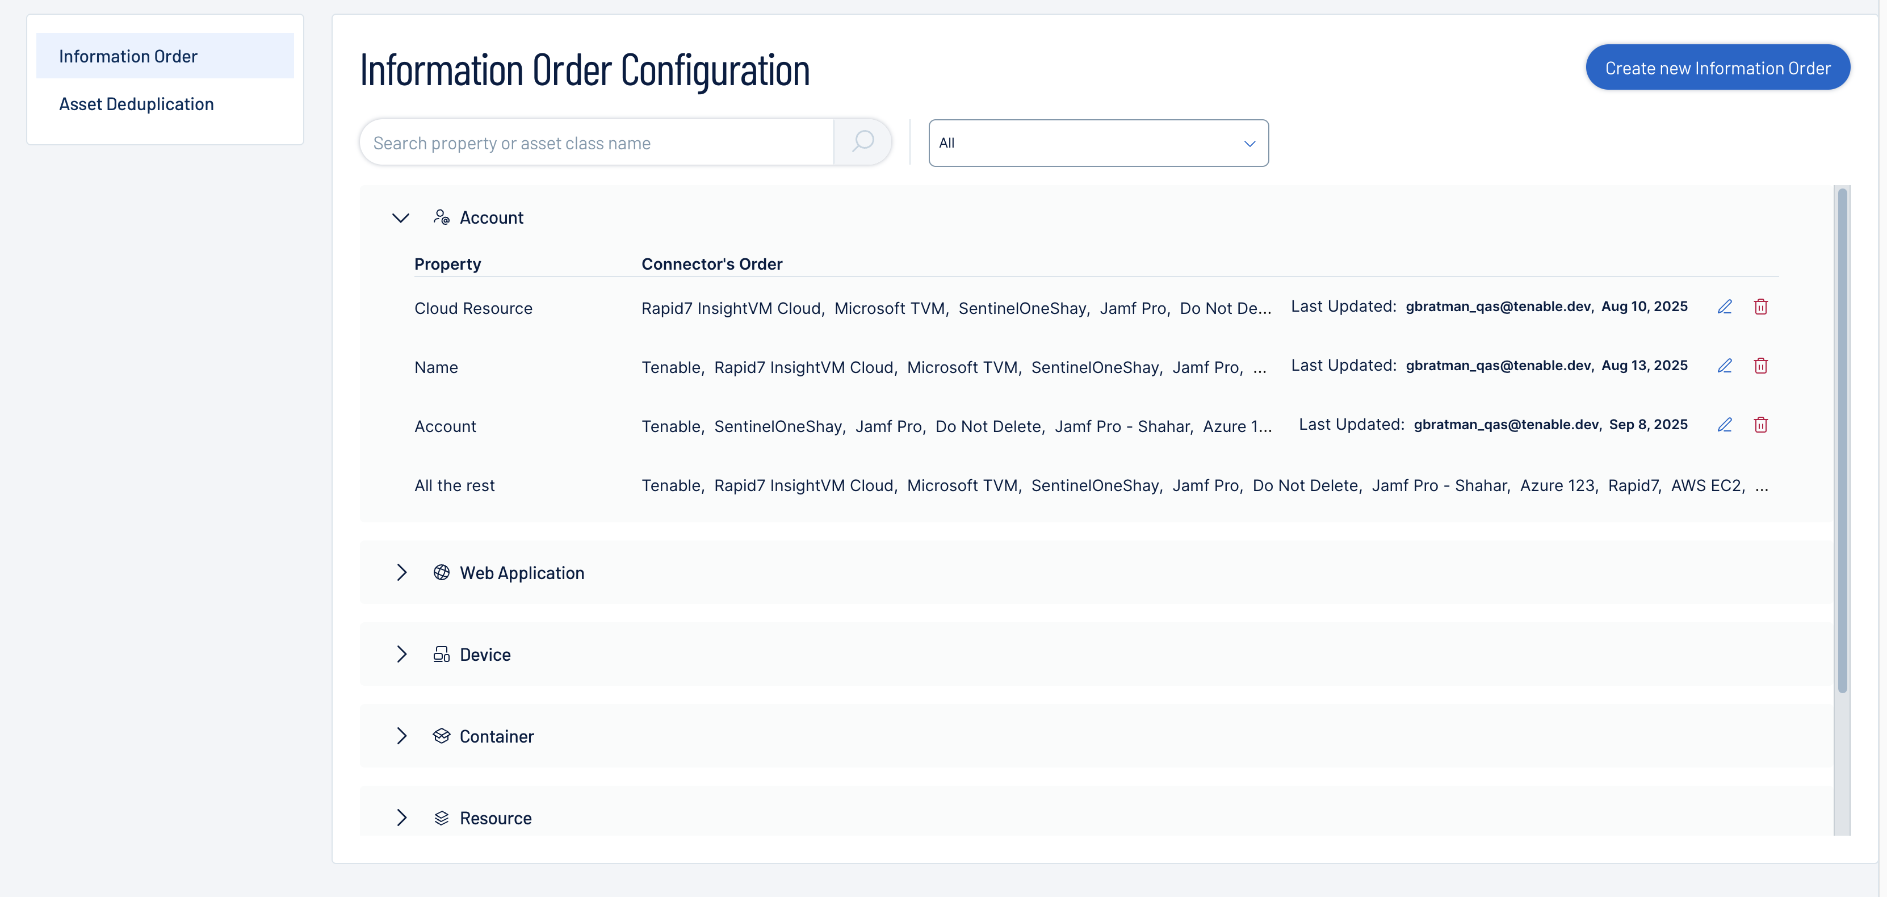The image size is (1887, 897).
Task: Collapse the Account section
Action: [x=401, y=219]
